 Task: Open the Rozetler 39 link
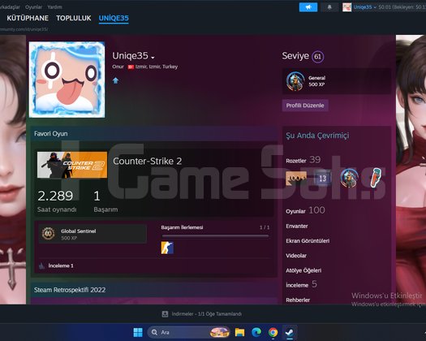303,160
